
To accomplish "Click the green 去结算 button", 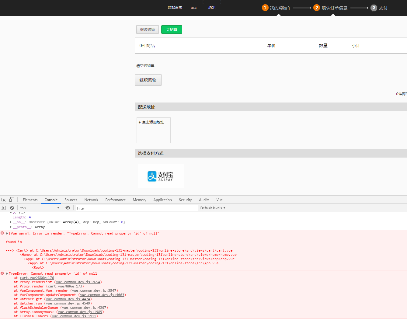I will (x=172, y=30).
